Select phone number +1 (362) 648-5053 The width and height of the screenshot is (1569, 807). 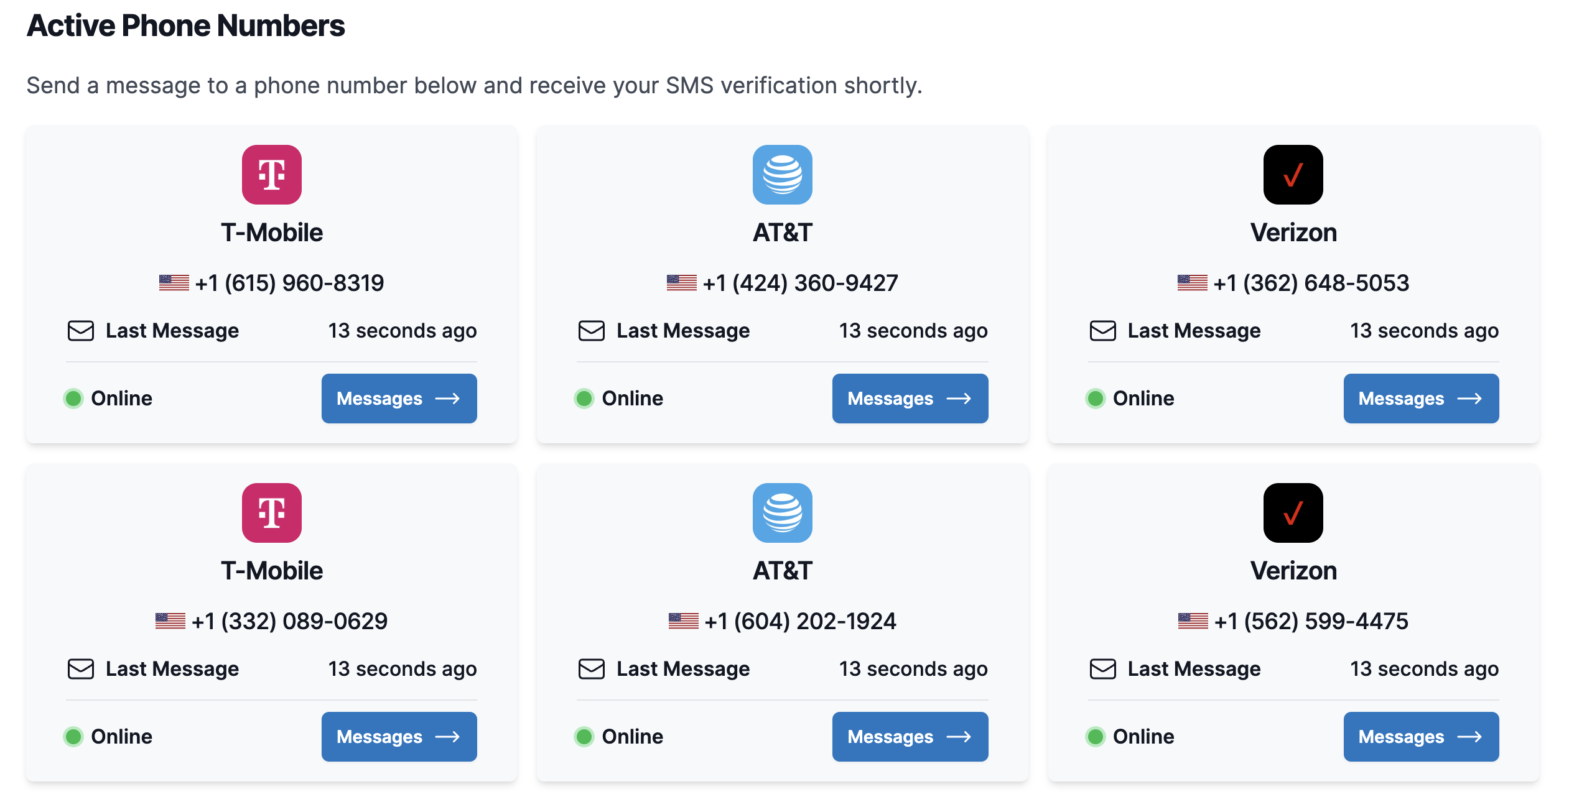click(1311, 283)
